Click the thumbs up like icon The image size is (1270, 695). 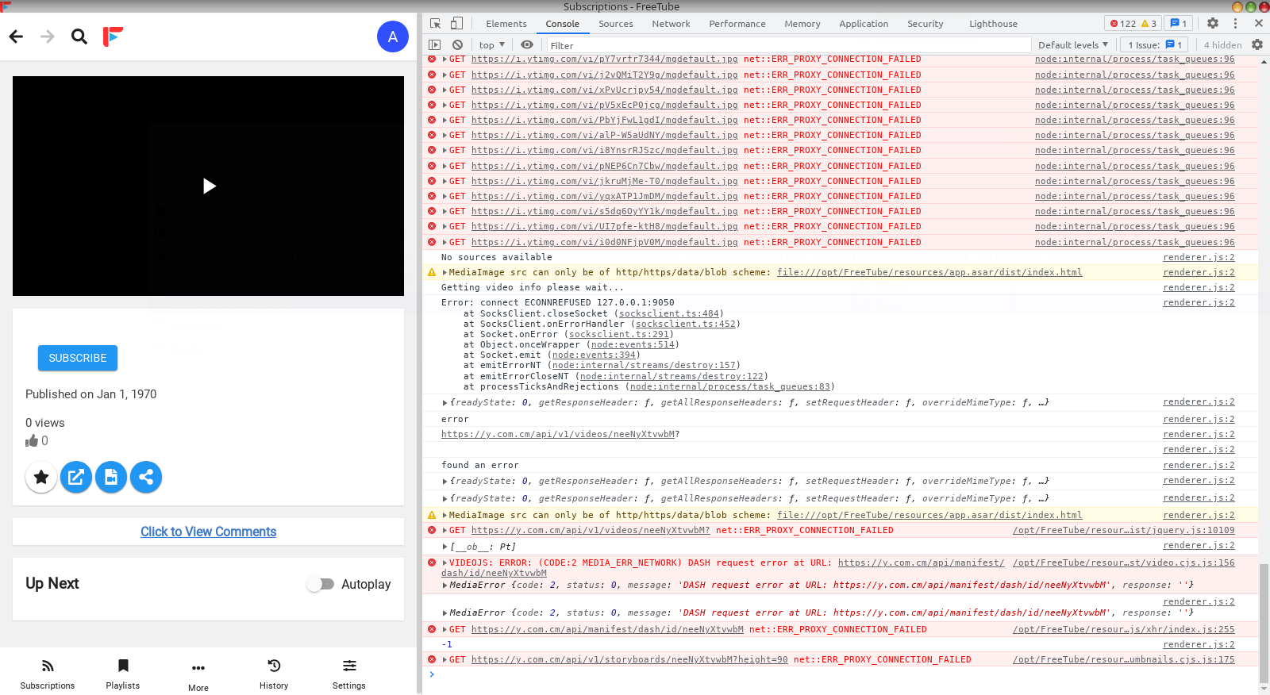point(32,441)
